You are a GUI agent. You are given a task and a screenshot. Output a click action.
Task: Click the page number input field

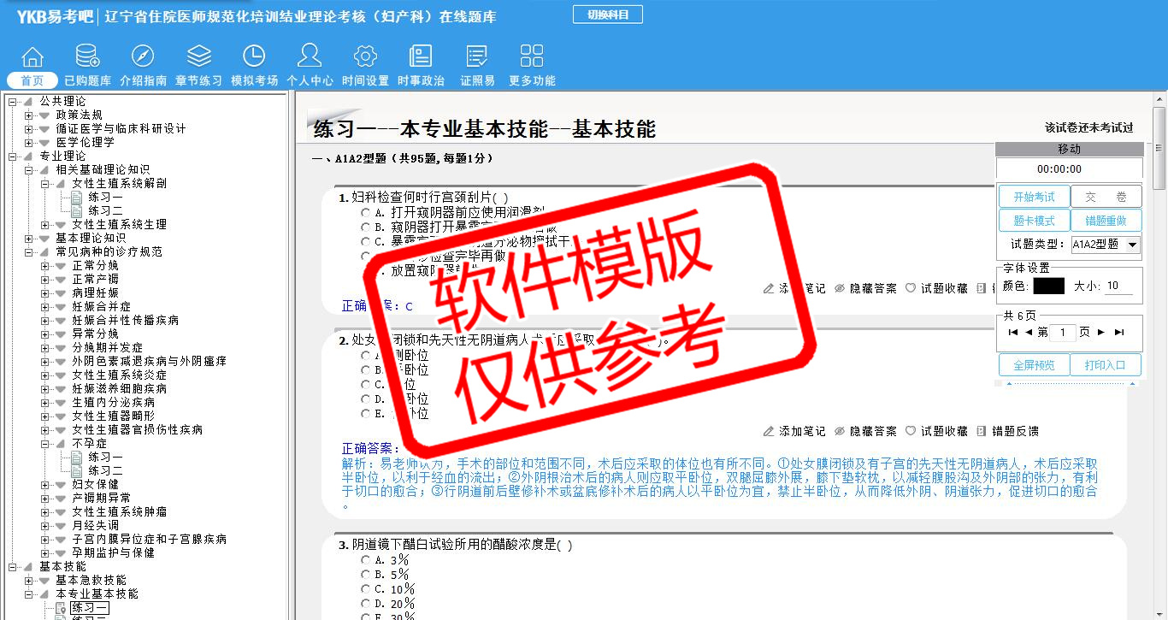click(1063, 333)
